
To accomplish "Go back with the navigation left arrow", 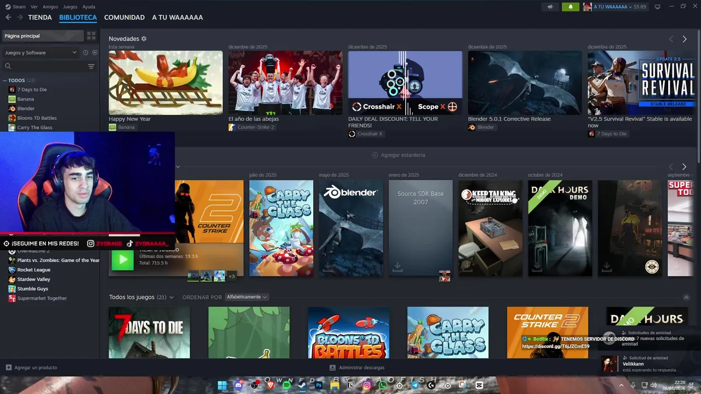I will point(8,18).
